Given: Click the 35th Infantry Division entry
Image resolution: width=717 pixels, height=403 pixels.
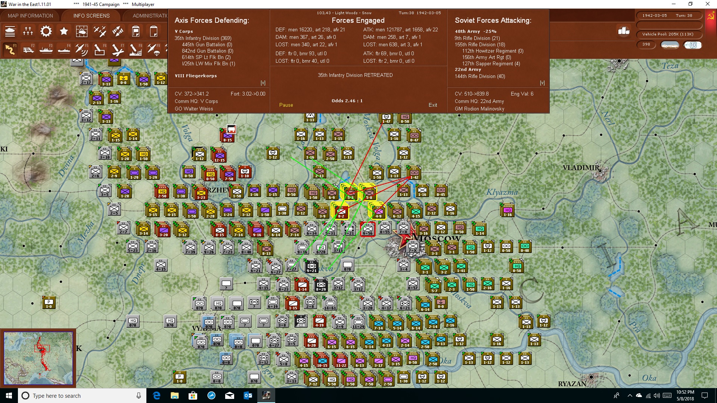Looking at the screenshot, I should pyautogui.click(x=203, y=38).
